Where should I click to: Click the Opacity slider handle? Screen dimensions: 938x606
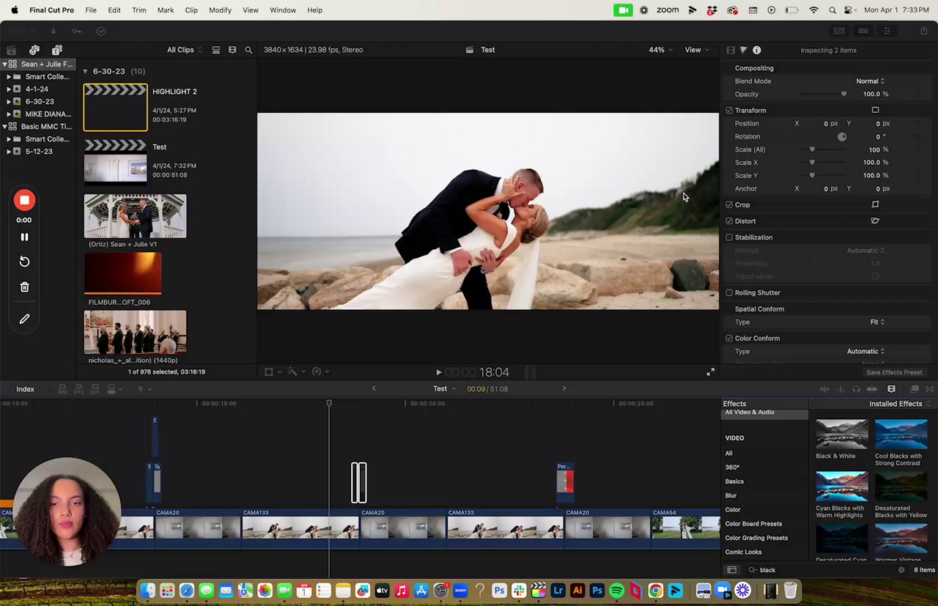[x=843, y=95]
